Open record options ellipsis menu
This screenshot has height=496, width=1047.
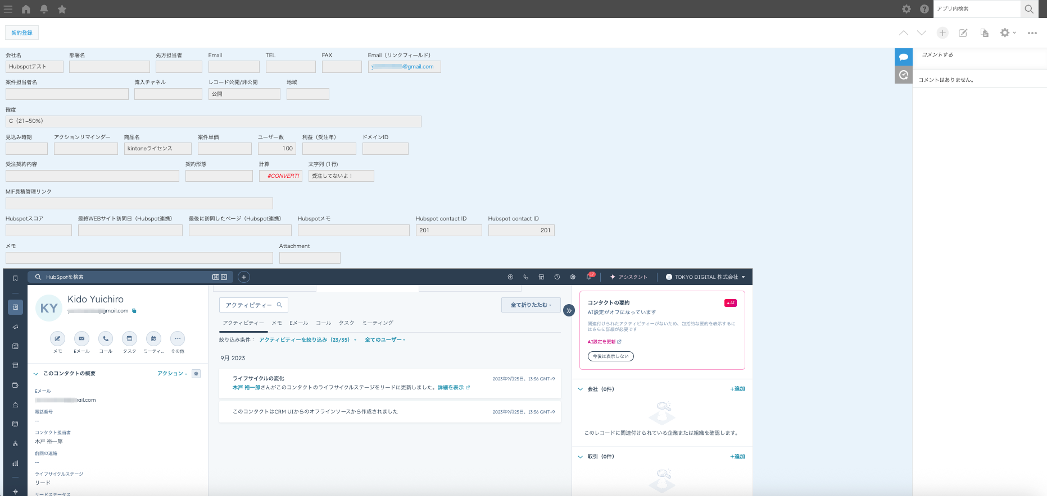(1032, 33)
